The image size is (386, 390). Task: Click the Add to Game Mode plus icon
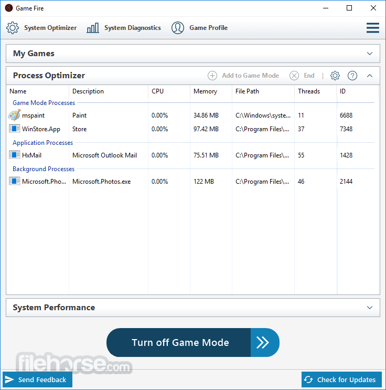212,76
